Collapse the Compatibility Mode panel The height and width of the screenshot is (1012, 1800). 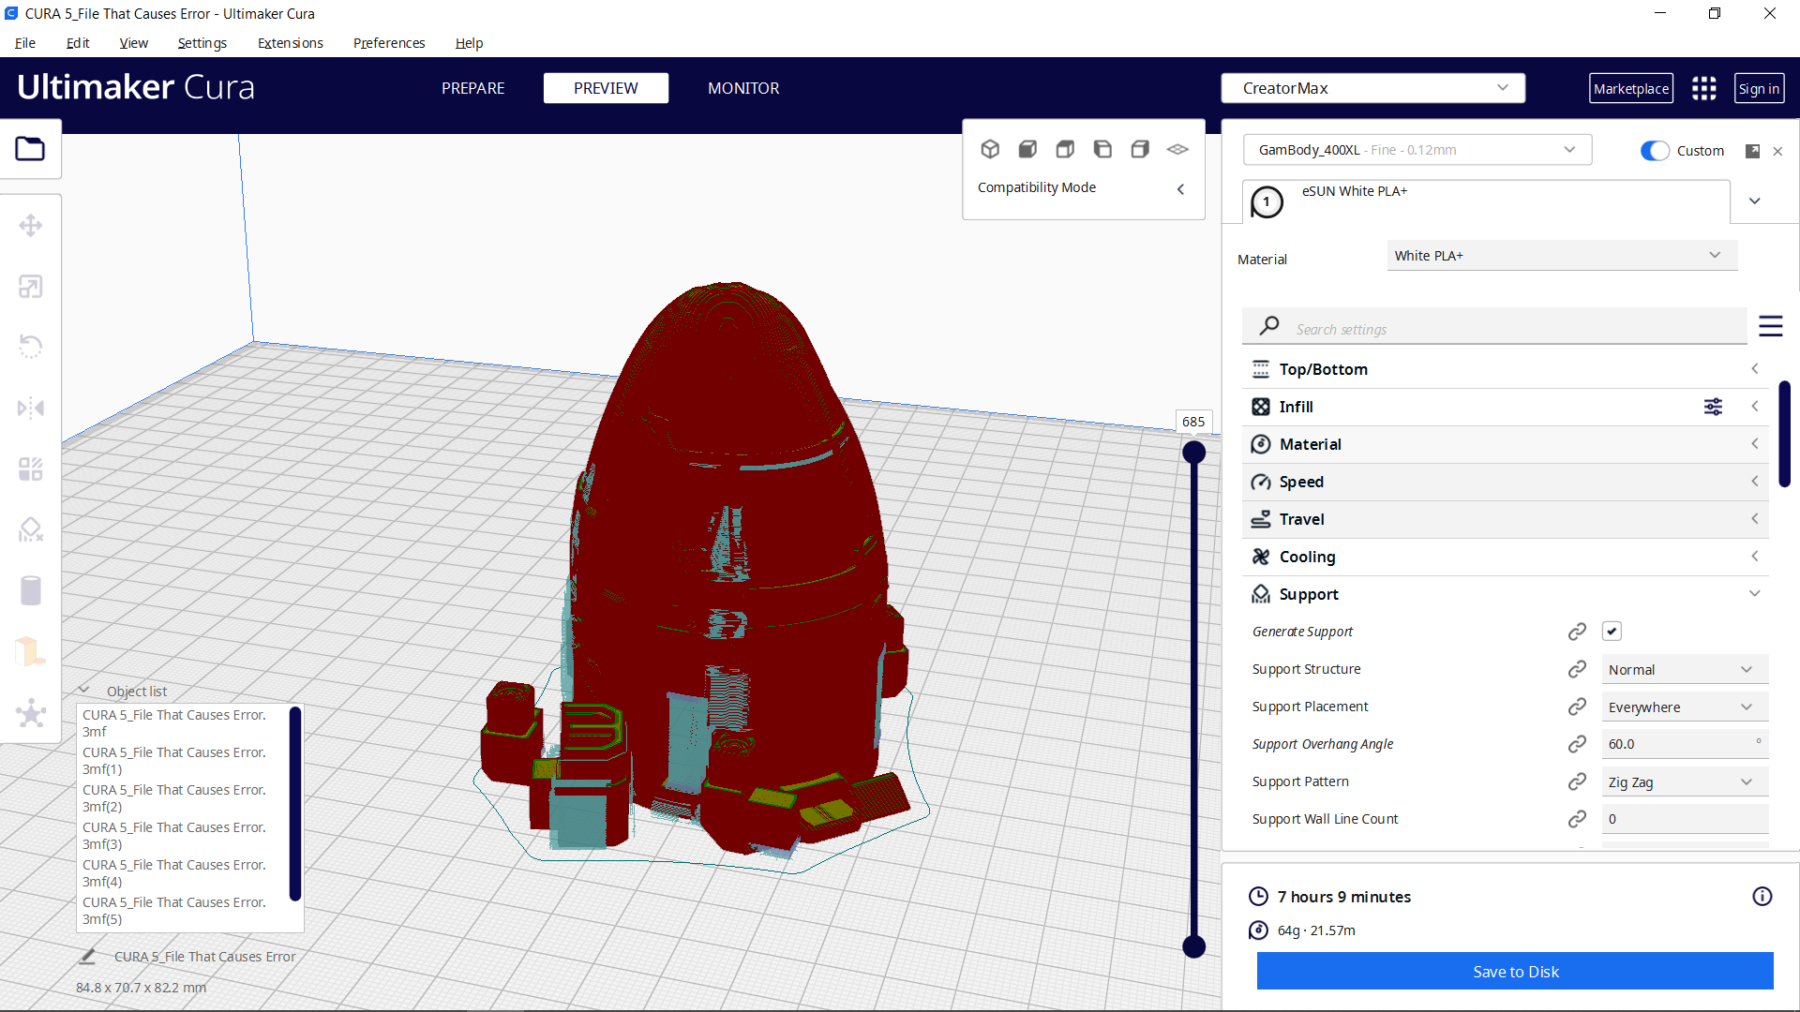1180,188
